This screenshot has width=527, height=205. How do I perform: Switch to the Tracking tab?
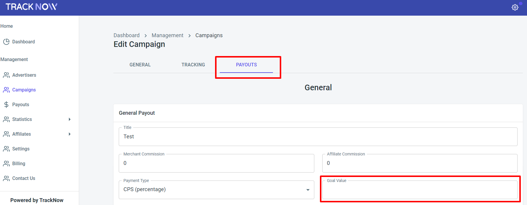click(193, 65)
